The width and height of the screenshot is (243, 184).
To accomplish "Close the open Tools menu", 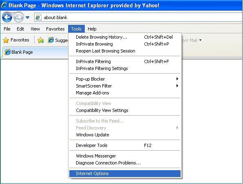I will click(x=76, y=29).
